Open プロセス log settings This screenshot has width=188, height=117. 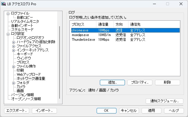coord(23,62)
